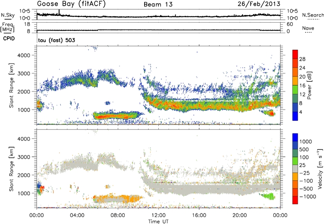Click the "04:00" time axis tick label
Viewport: 324px width, 224px height.
tap(77, 216)
